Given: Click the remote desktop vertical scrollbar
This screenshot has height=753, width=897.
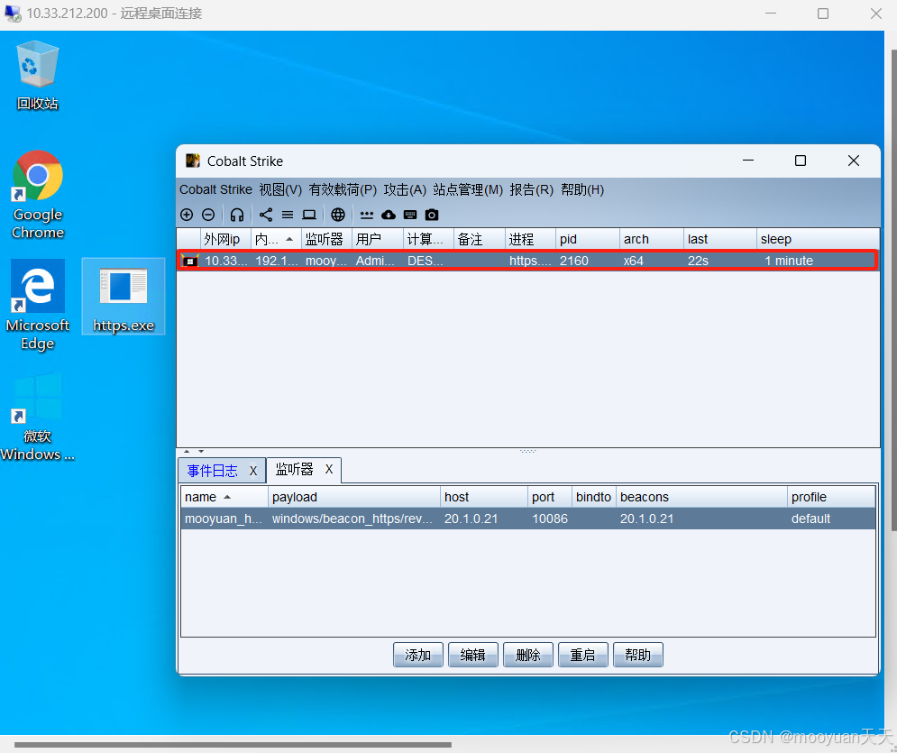Looking at the screenshot, I should click(893, 290).
